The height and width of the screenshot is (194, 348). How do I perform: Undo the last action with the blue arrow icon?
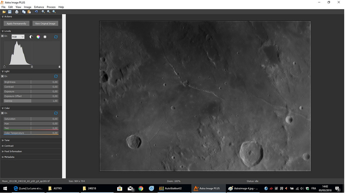36,12
